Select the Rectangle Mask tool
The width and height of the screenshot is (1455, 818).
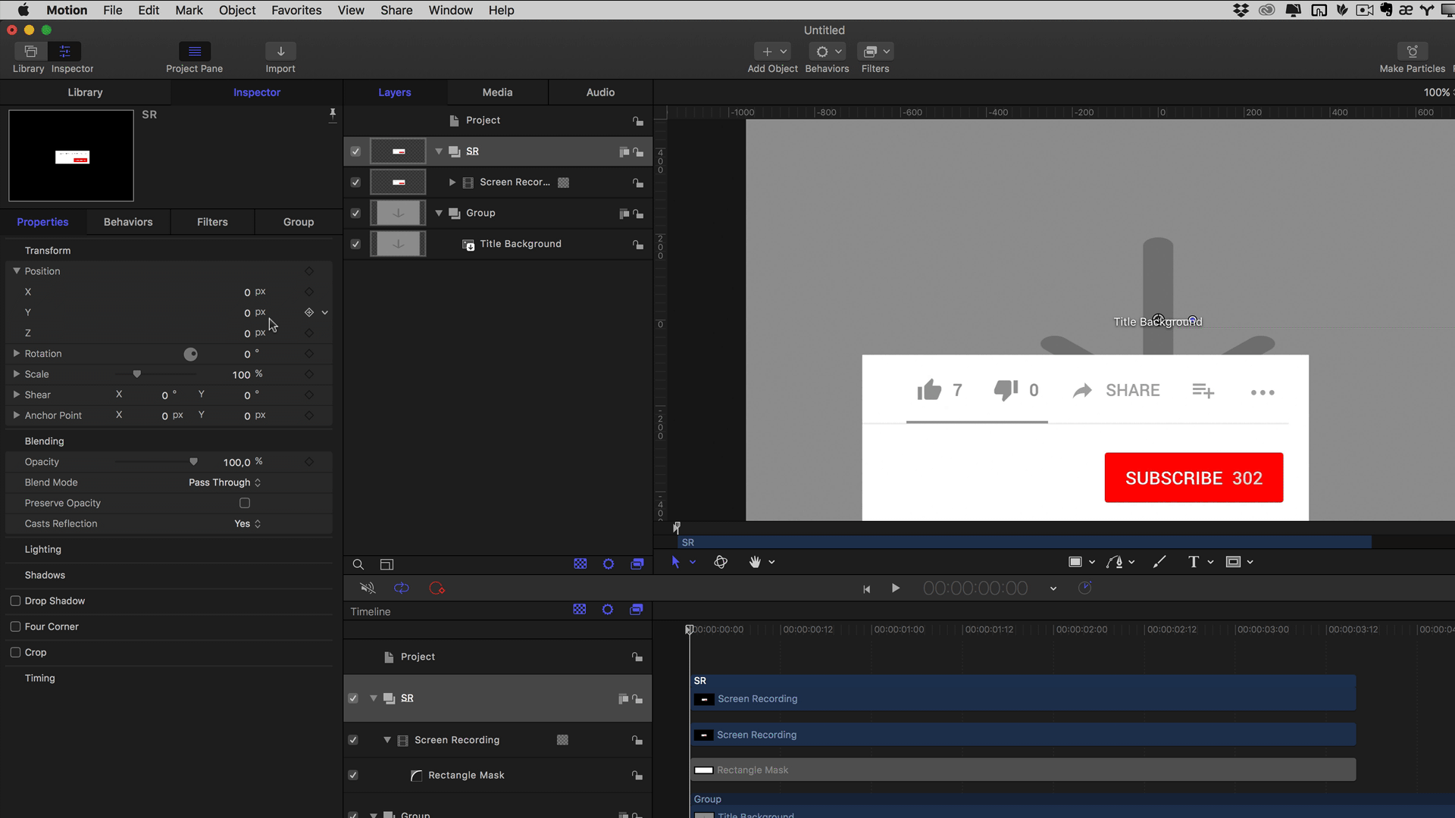[1233, 562]
